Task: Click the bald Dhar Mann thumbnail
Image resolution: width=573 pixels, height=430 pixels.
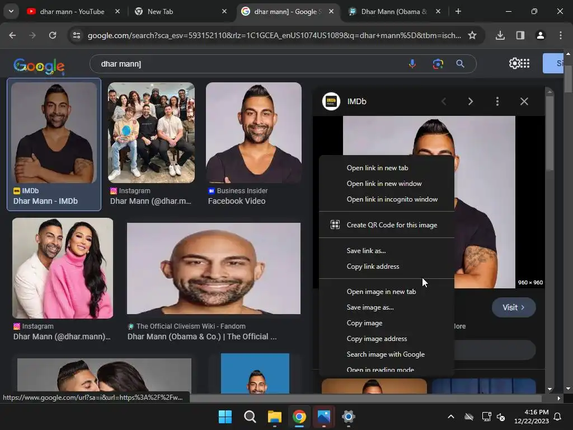Action: (214, 268)
